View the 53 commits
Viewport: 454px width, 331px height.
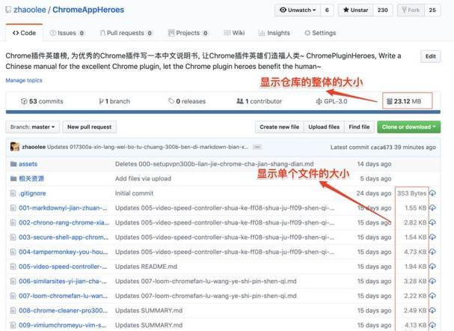click(42, 101)
